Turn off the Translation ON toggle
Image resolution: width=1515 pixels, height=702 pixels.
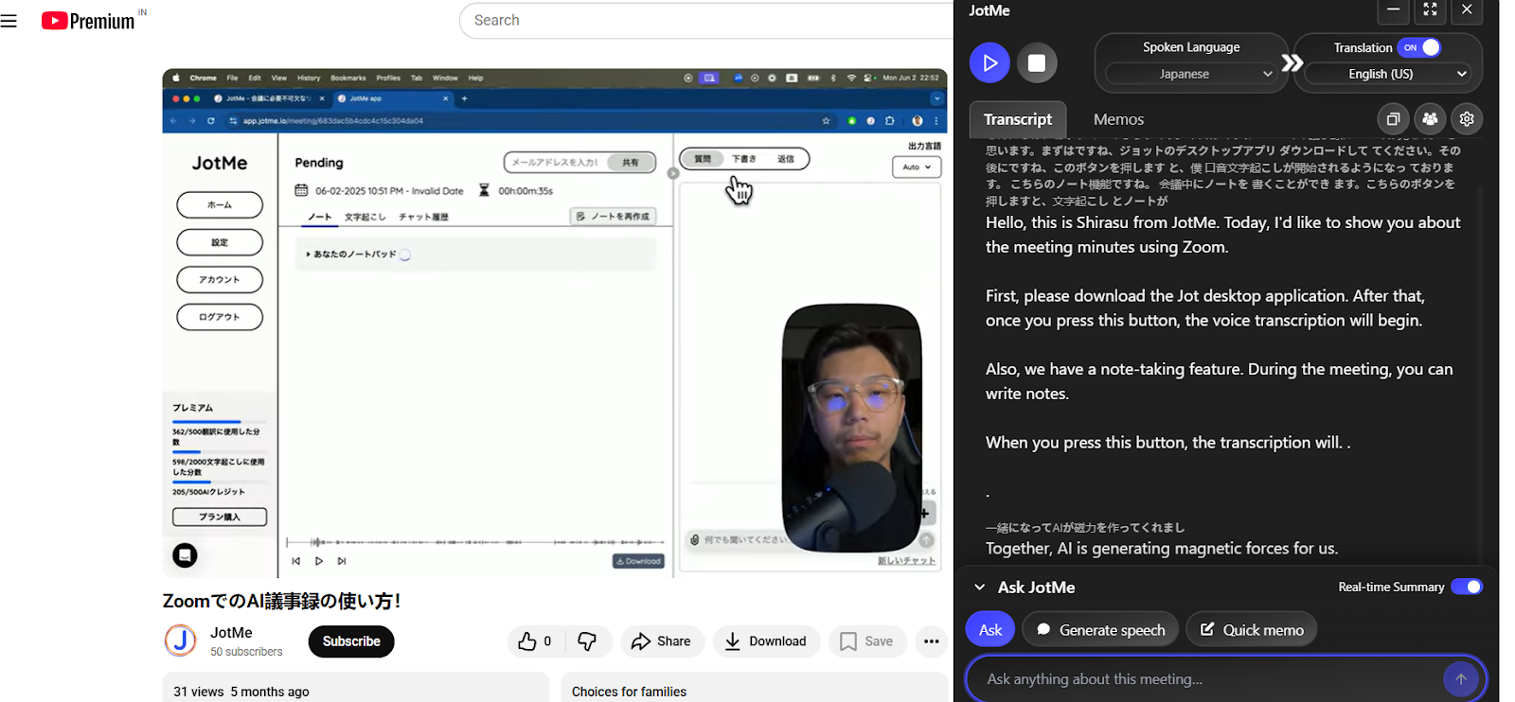[x=1419, y=47]
